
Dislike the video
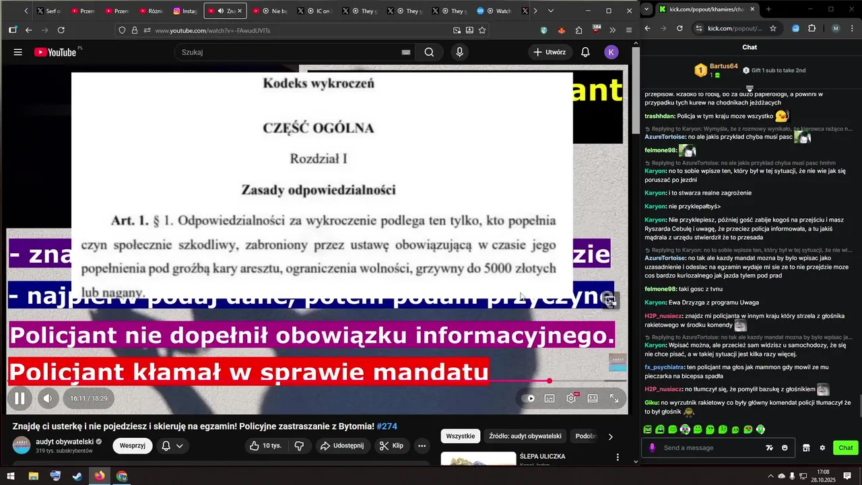(300, 445)
